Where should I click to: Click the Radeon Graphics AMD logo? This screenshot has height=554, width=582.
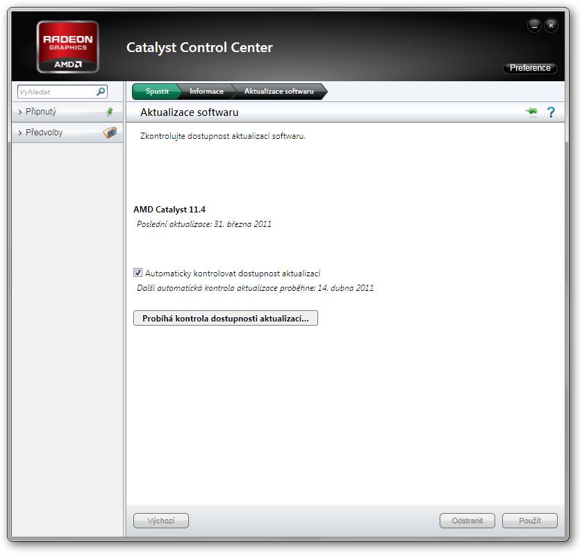pos(67,47)
